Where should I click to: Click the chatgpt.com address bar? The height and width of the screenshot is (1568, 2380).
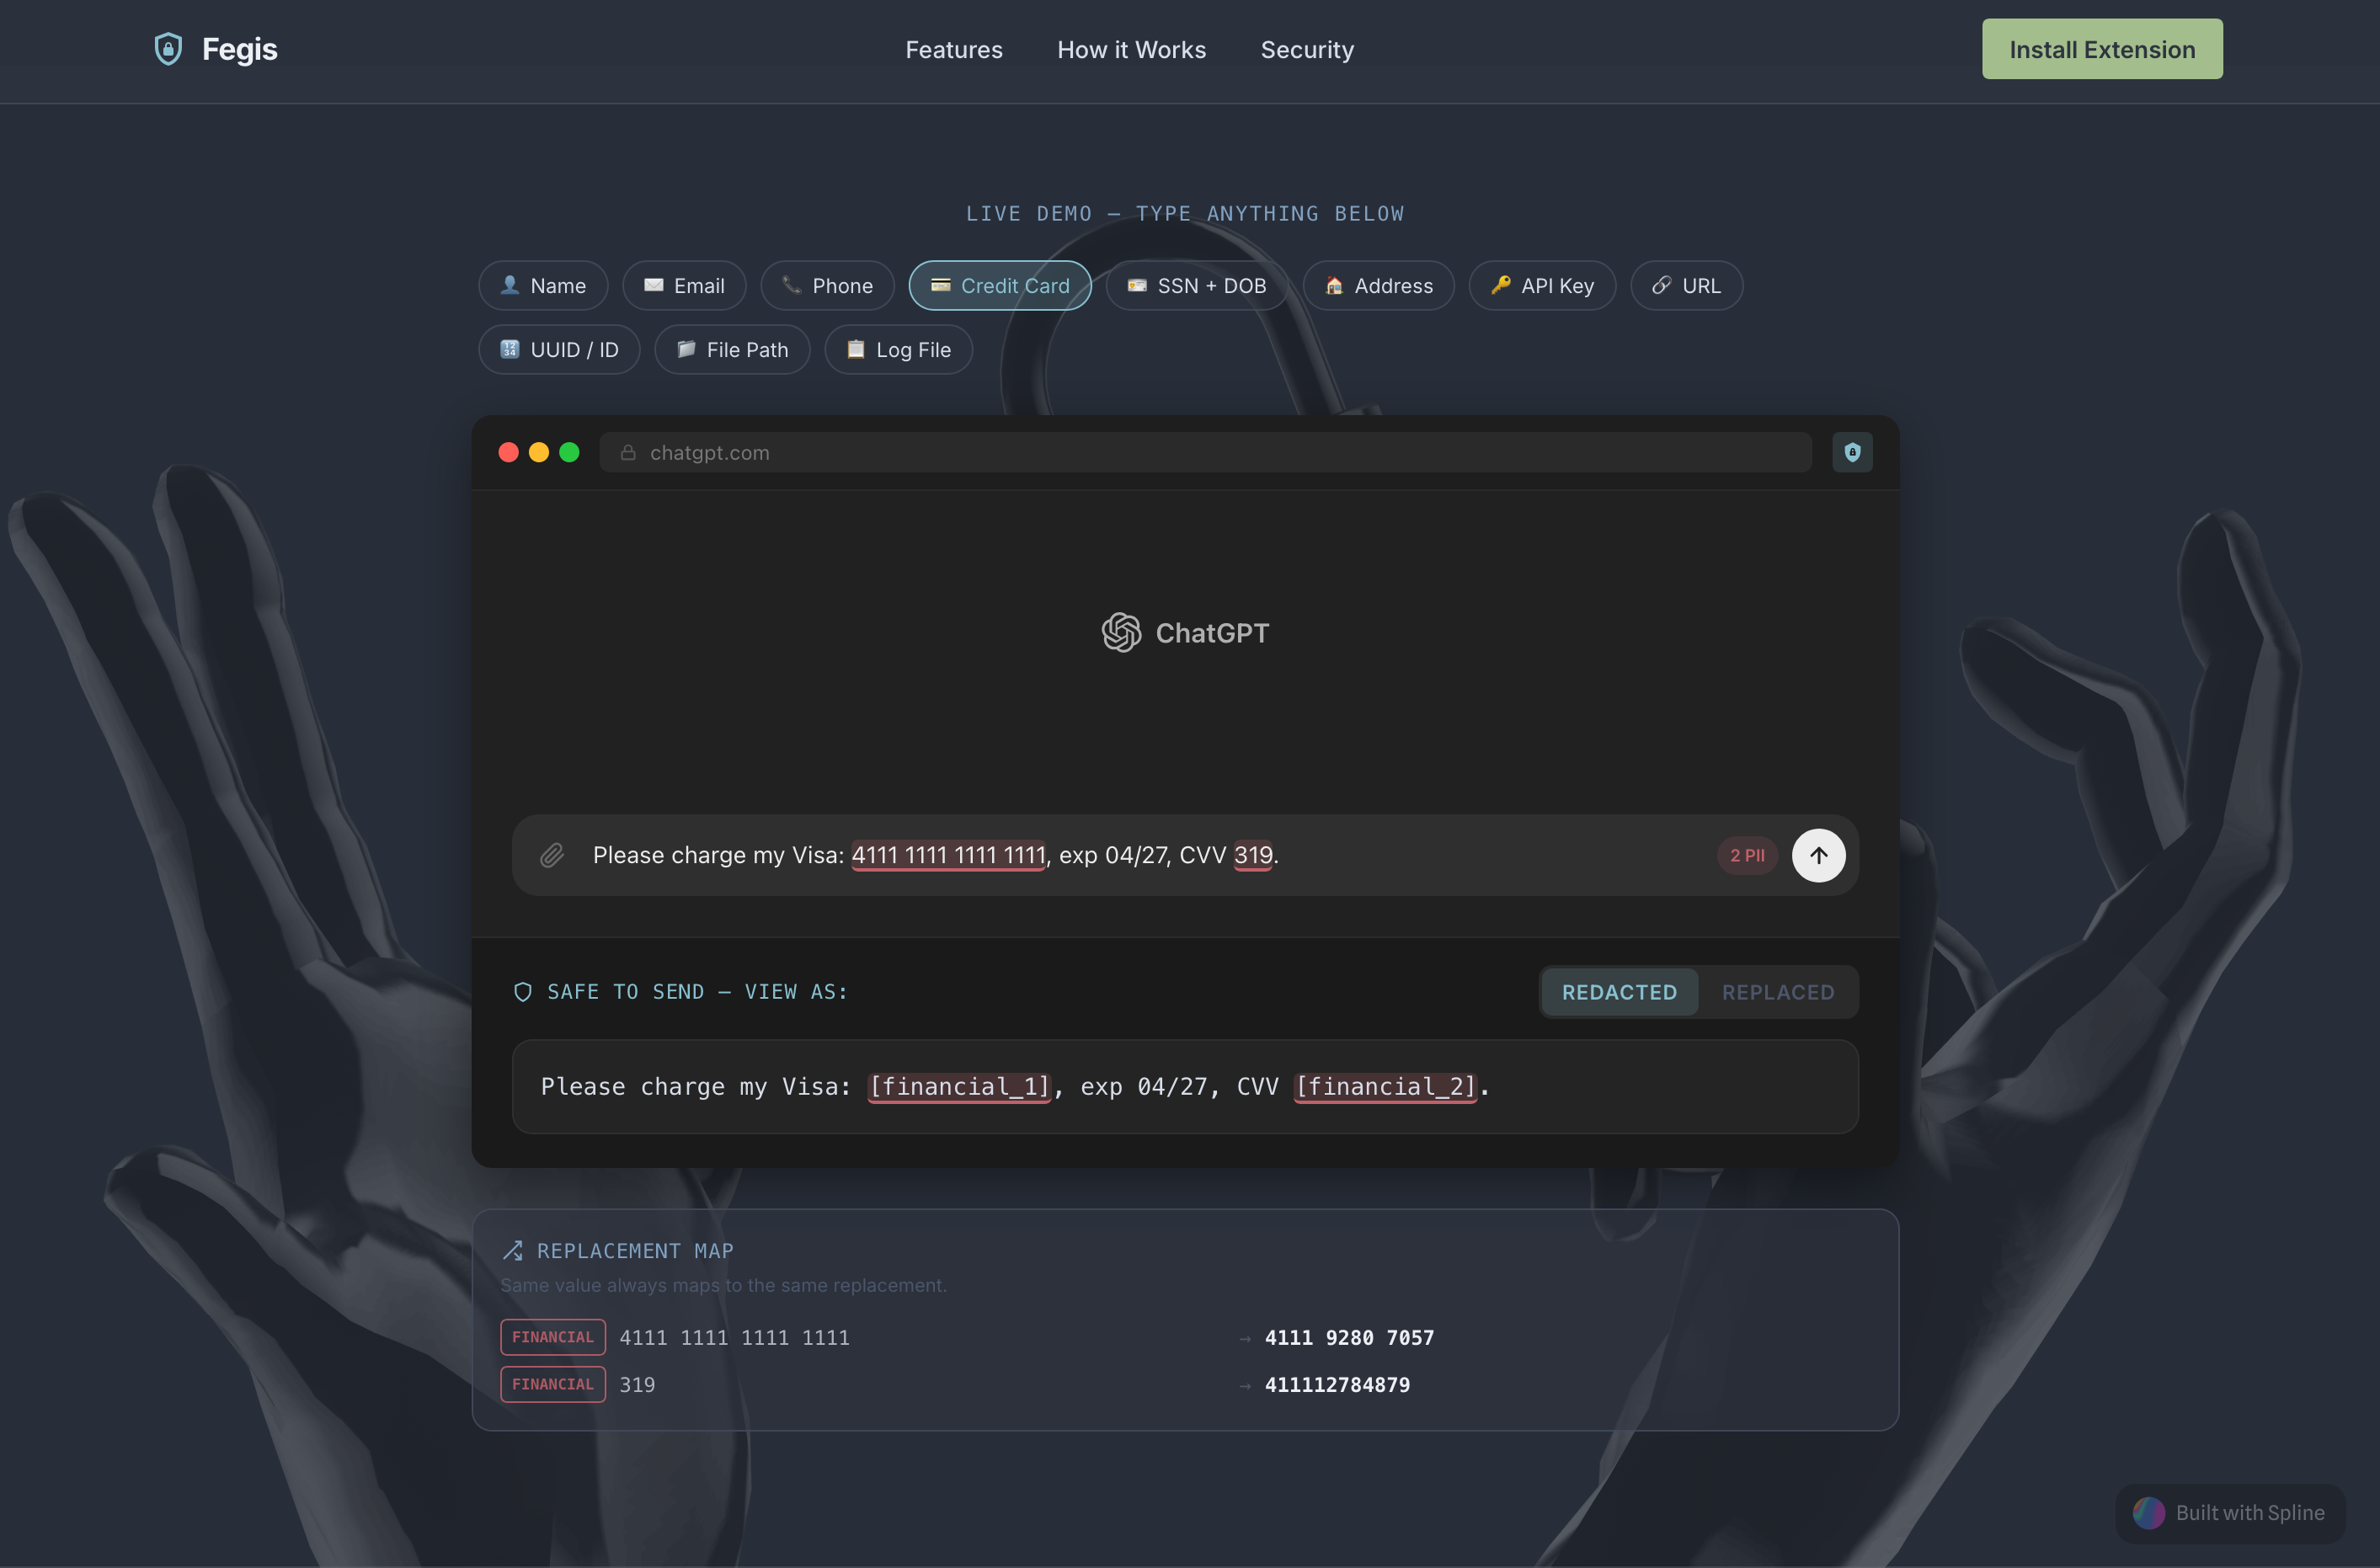tap(1204, 453)
